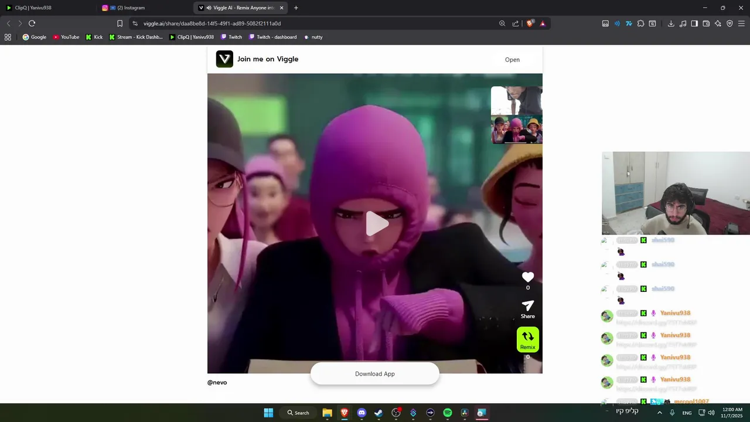Open Brave VPN shield icon
This screenshot has width=750, height=422.
pyautogui.click(x=729, y=23)
